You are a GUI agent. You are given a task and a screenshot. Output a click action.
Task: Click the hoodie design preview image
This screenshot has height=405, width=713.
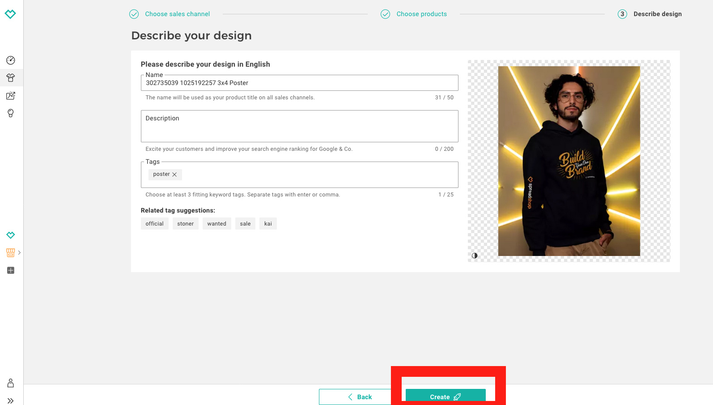(569, 161)
